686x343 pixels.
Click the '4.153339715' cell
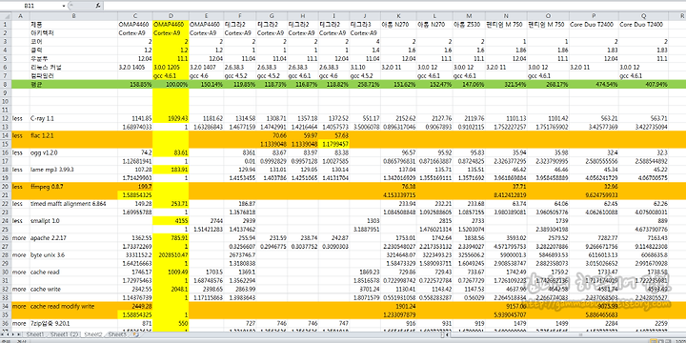coord(398,195)
